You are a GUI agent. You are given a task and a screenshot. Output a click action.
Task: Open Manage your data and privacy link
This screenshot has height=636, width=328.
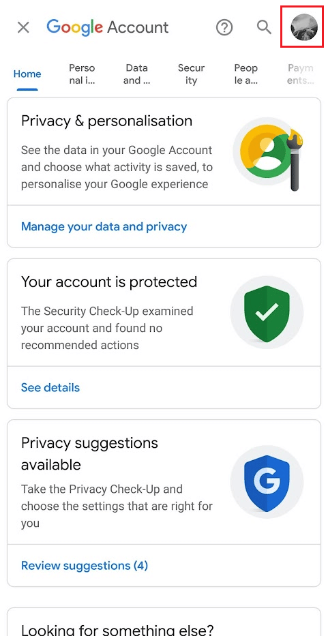coord(104,226)
